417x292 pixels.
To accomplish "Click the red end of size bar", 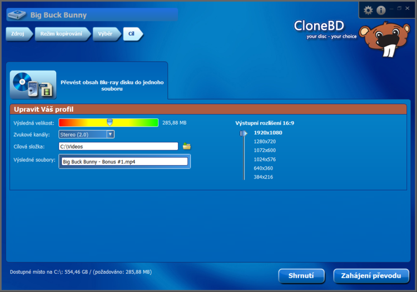I will coord(63,122).
